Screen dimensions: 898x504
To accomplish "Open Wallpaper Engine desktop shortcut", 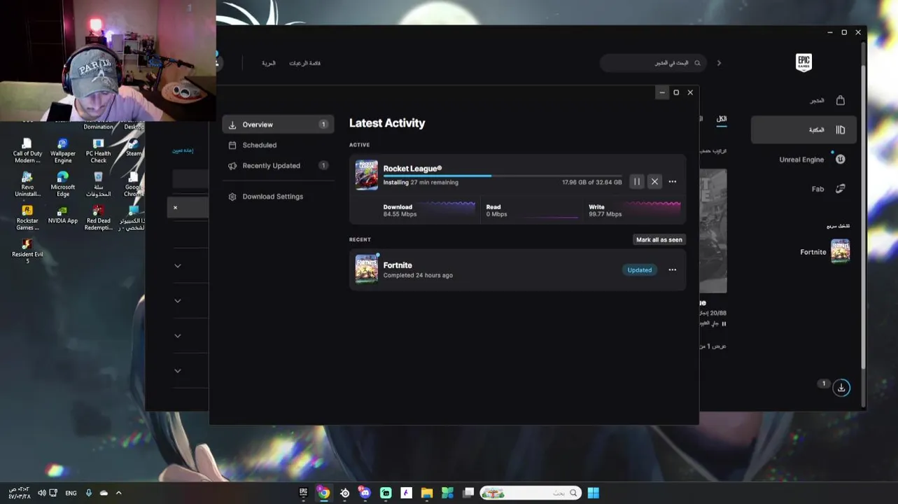I will [x=62, y=150].
